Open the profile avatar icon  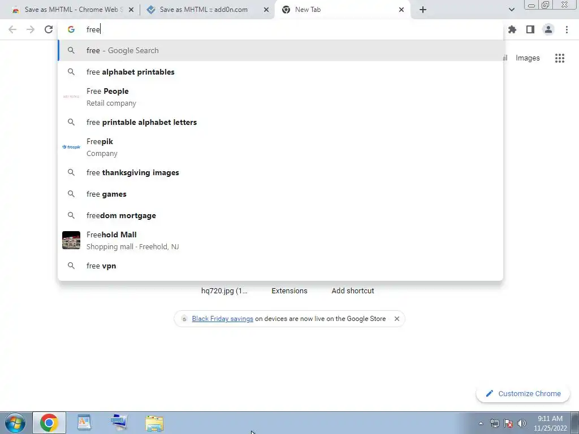[x=548, y=29]
